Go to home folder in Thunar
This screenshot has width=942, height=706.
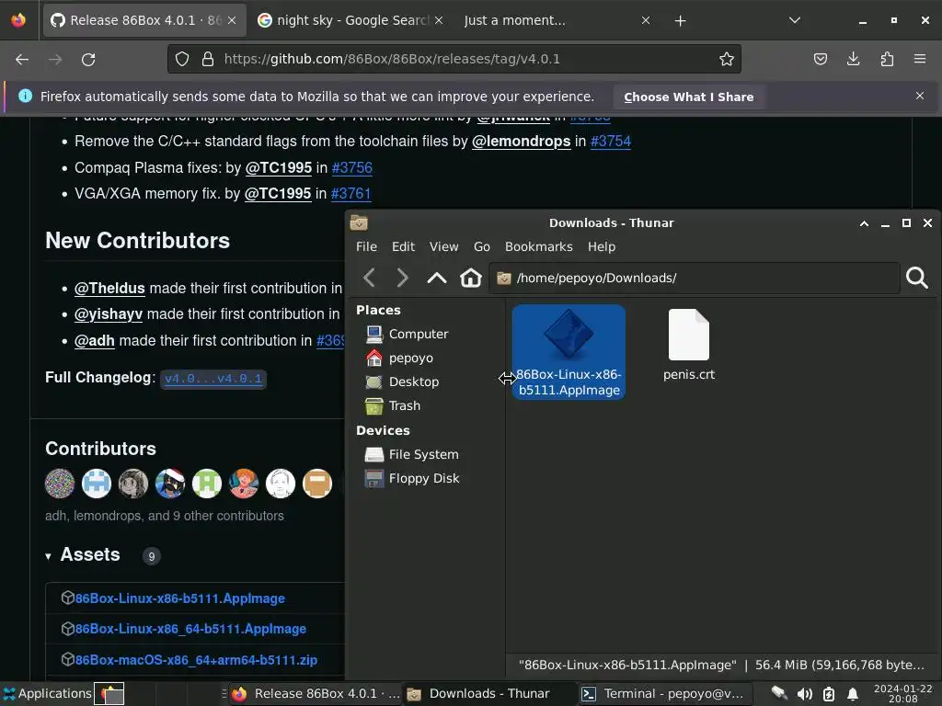[x=470, y=278]
